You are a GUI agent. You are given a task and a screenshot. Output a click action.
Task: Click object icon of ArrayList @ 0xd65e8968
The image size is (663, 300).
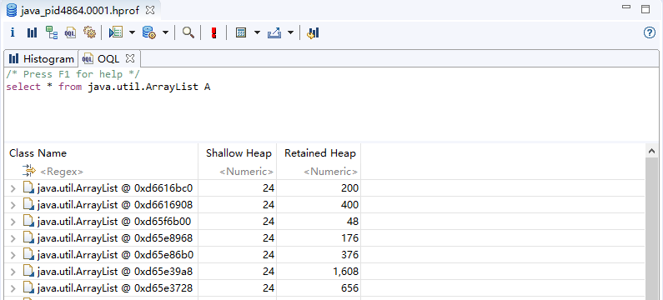tap(28, 237)
